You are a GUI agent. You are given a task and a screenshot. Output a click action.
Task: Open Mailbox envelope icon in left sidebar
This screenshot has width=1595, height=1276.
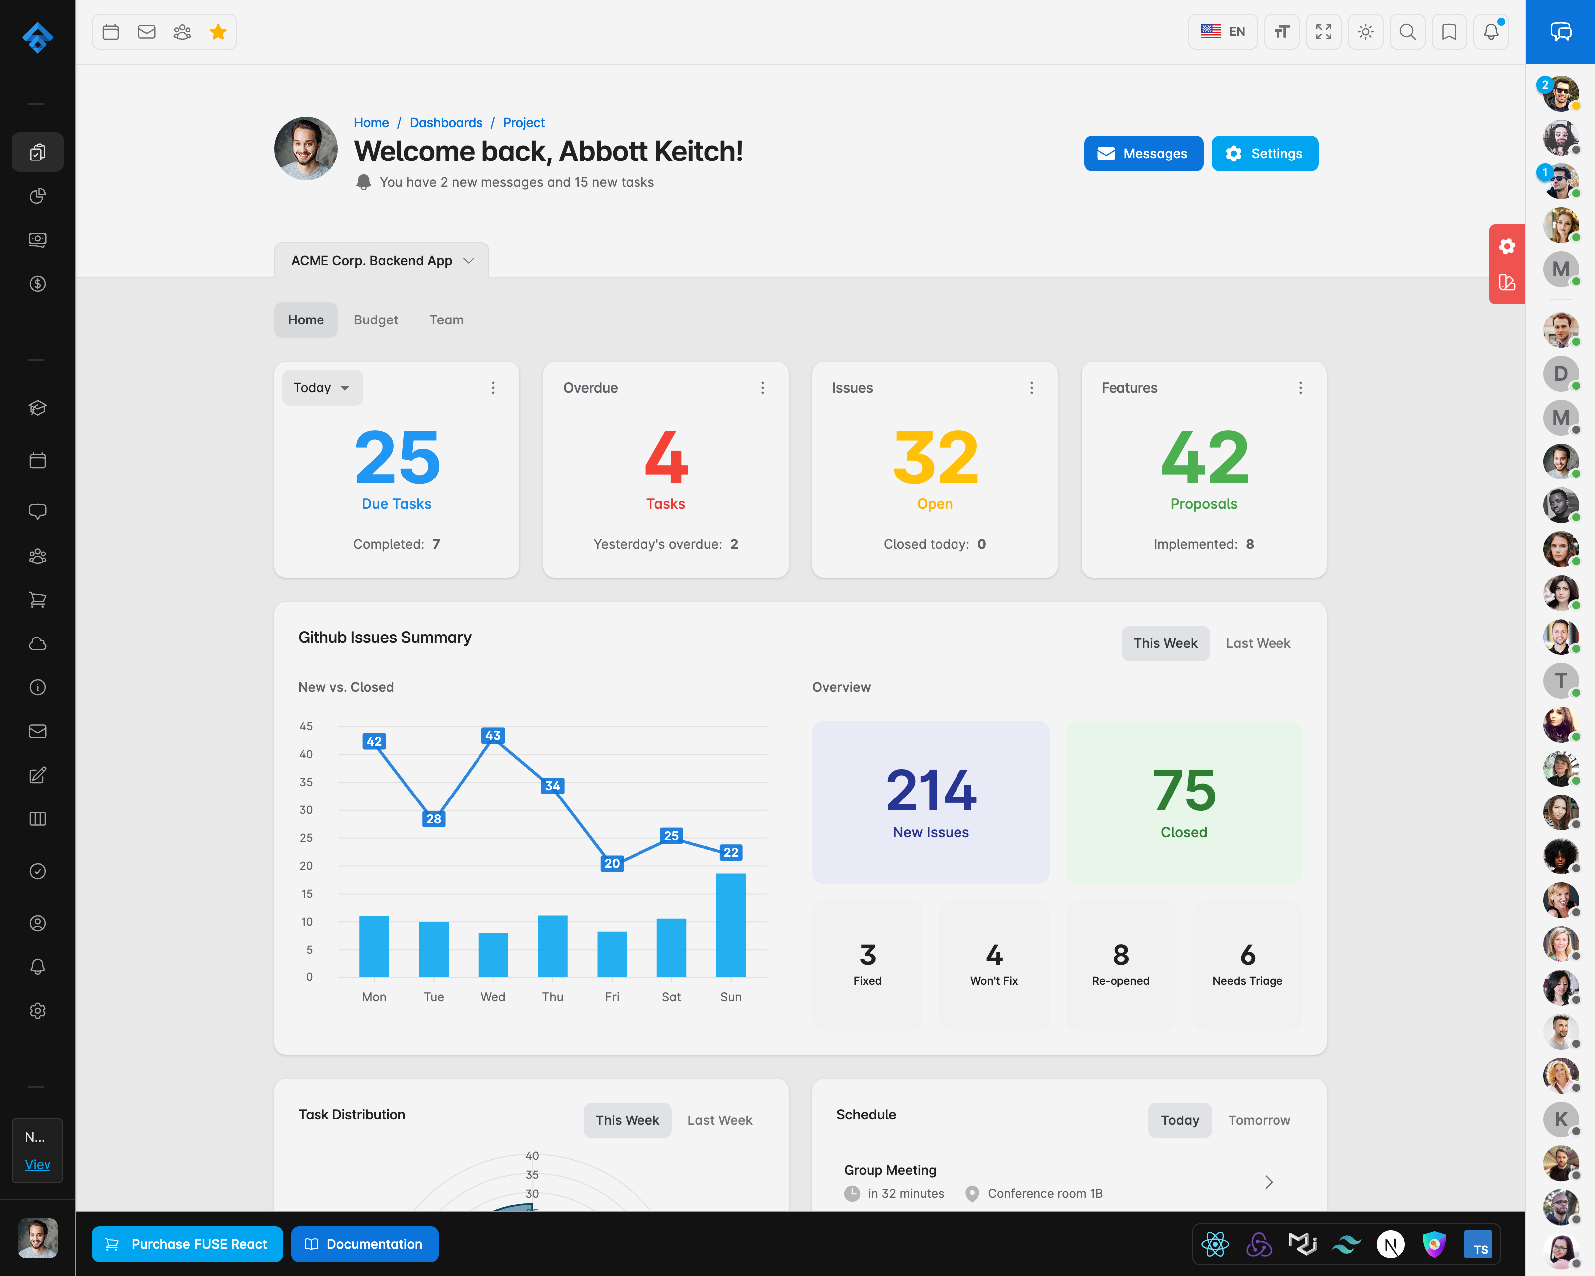38,731
